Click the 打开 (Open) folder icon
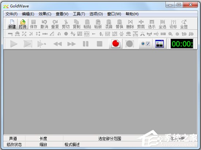Viewport: 201px width, 150px height. coord(23,22)
